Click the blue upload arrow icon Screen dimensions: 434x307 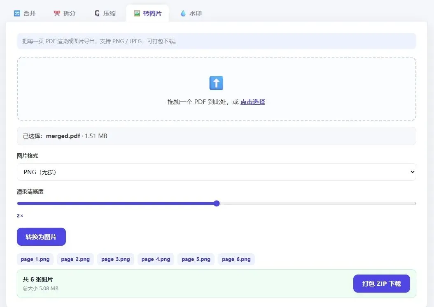(x=216, y=83)
